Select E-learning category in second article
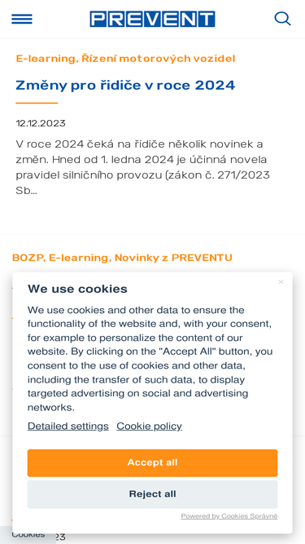This screenshot has height=544, width=305. coord(78,258)
